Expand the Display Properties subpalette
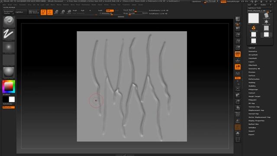This screenshot has width=277, height=156. coord(256,121)
